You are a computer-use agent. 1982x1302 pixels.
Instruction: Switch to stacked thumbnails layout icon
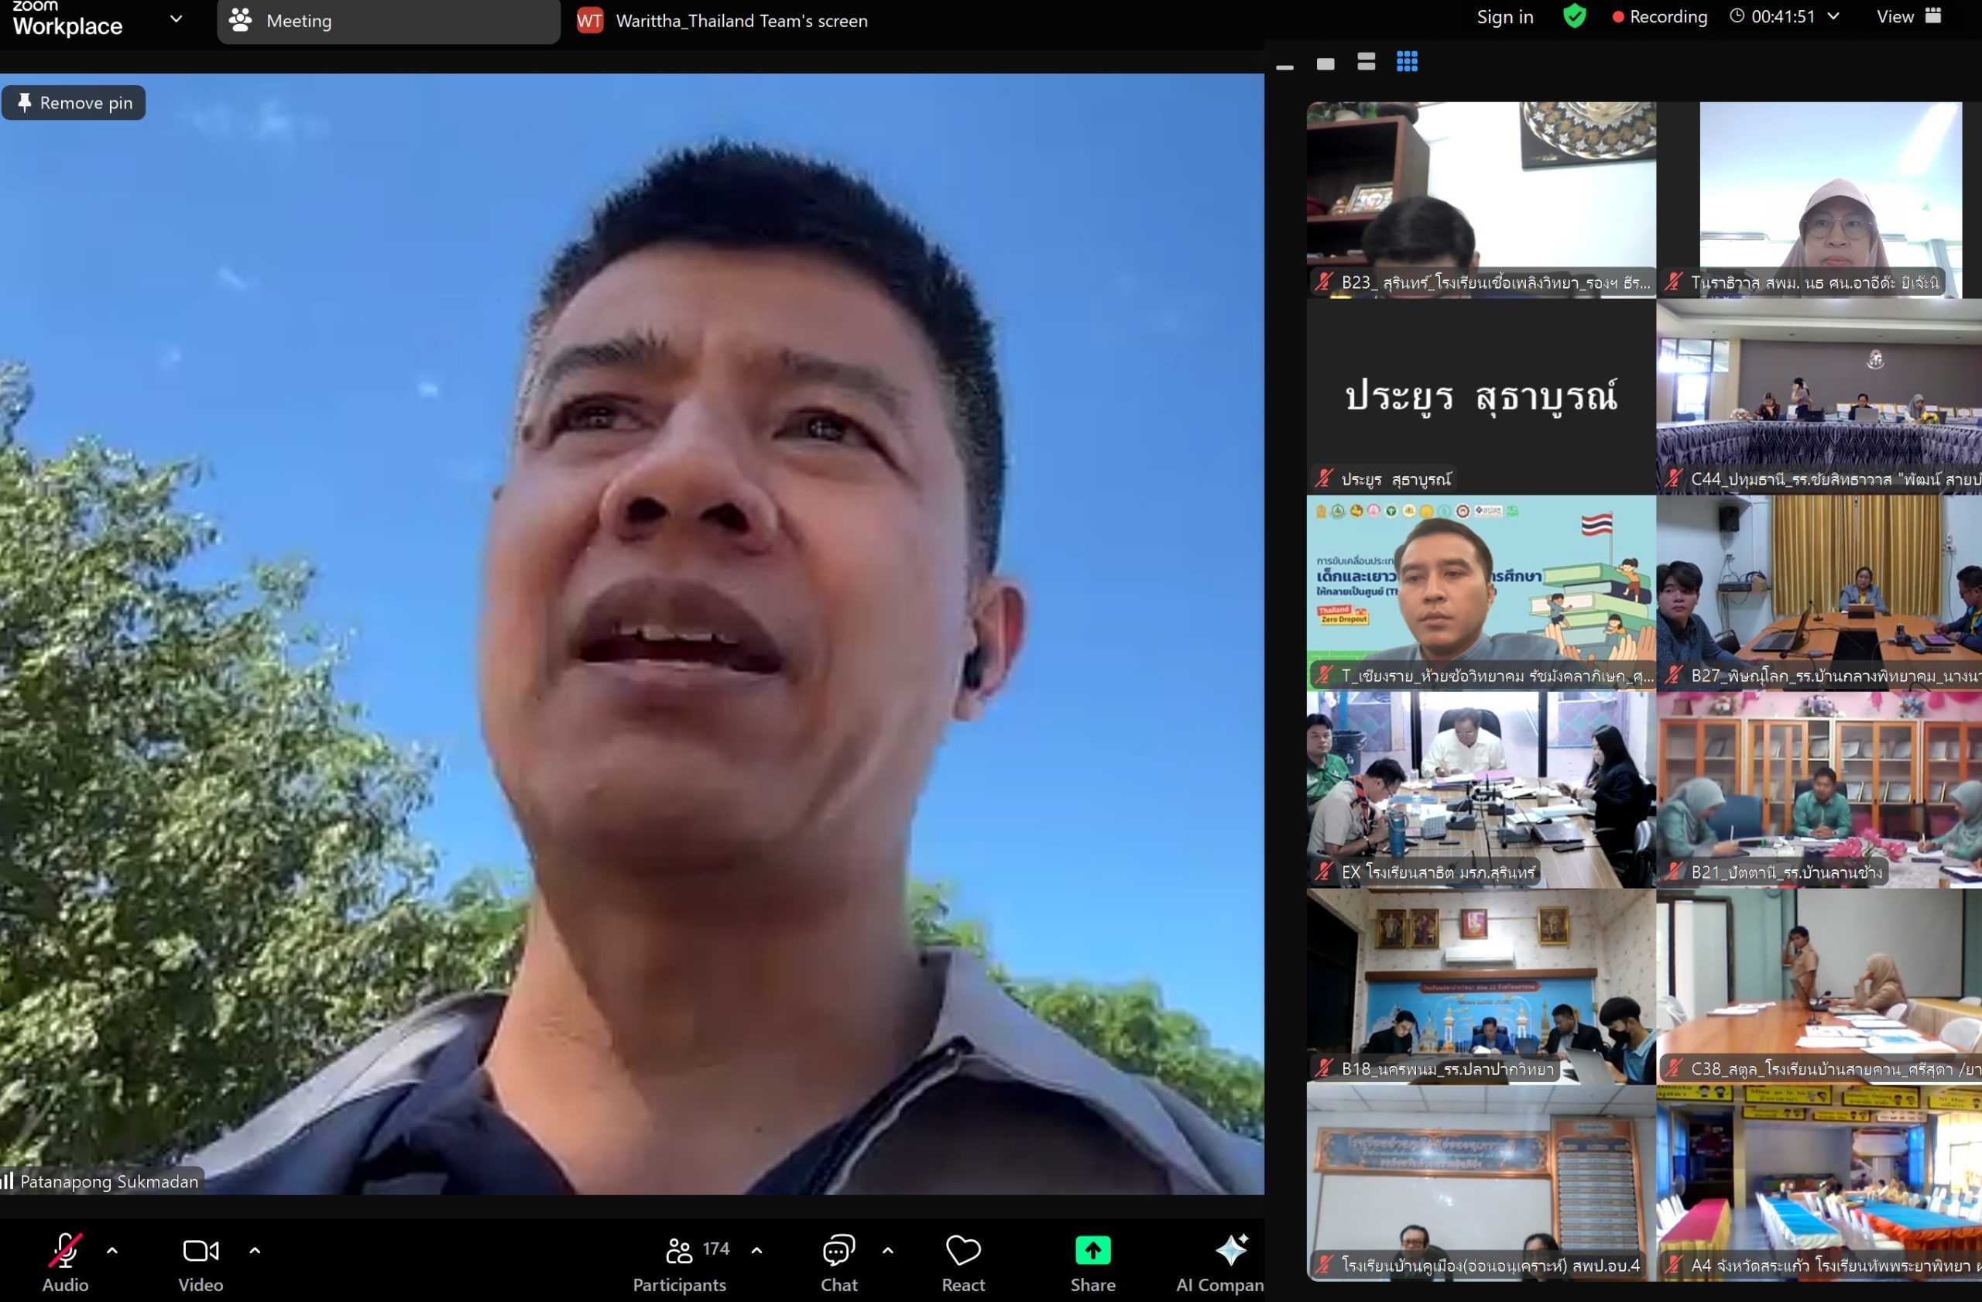click(1366, 62)
